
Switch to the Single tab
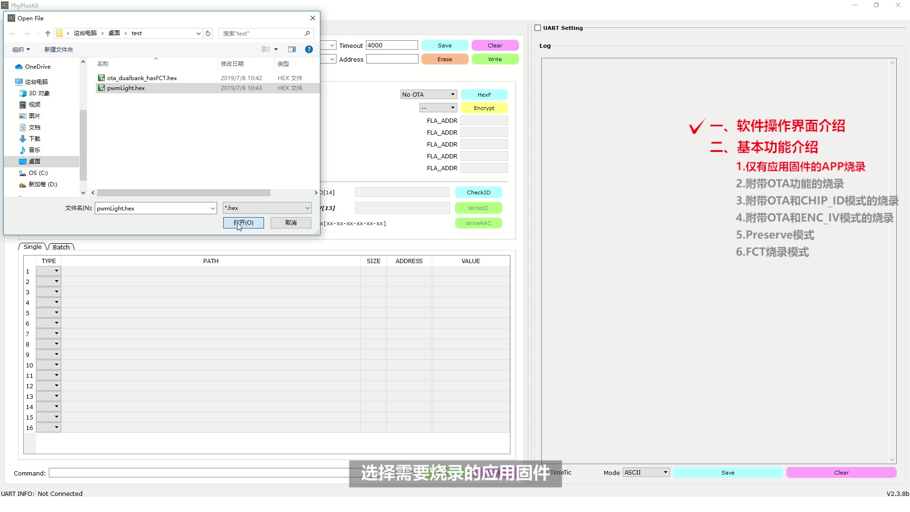tap(33, 247)
